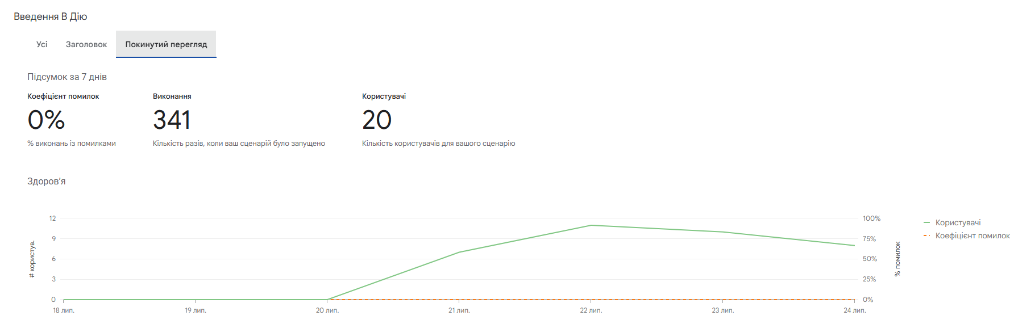This screenshot has height=324, width=1014.
Task: Click the % помилок axis title
Action: [x=897, y=259]
